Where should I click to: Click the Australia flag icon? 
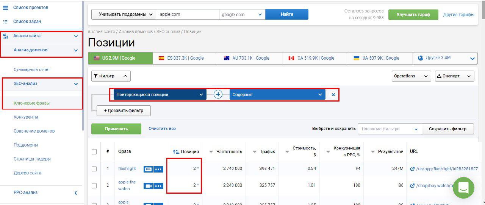point(227,58)
